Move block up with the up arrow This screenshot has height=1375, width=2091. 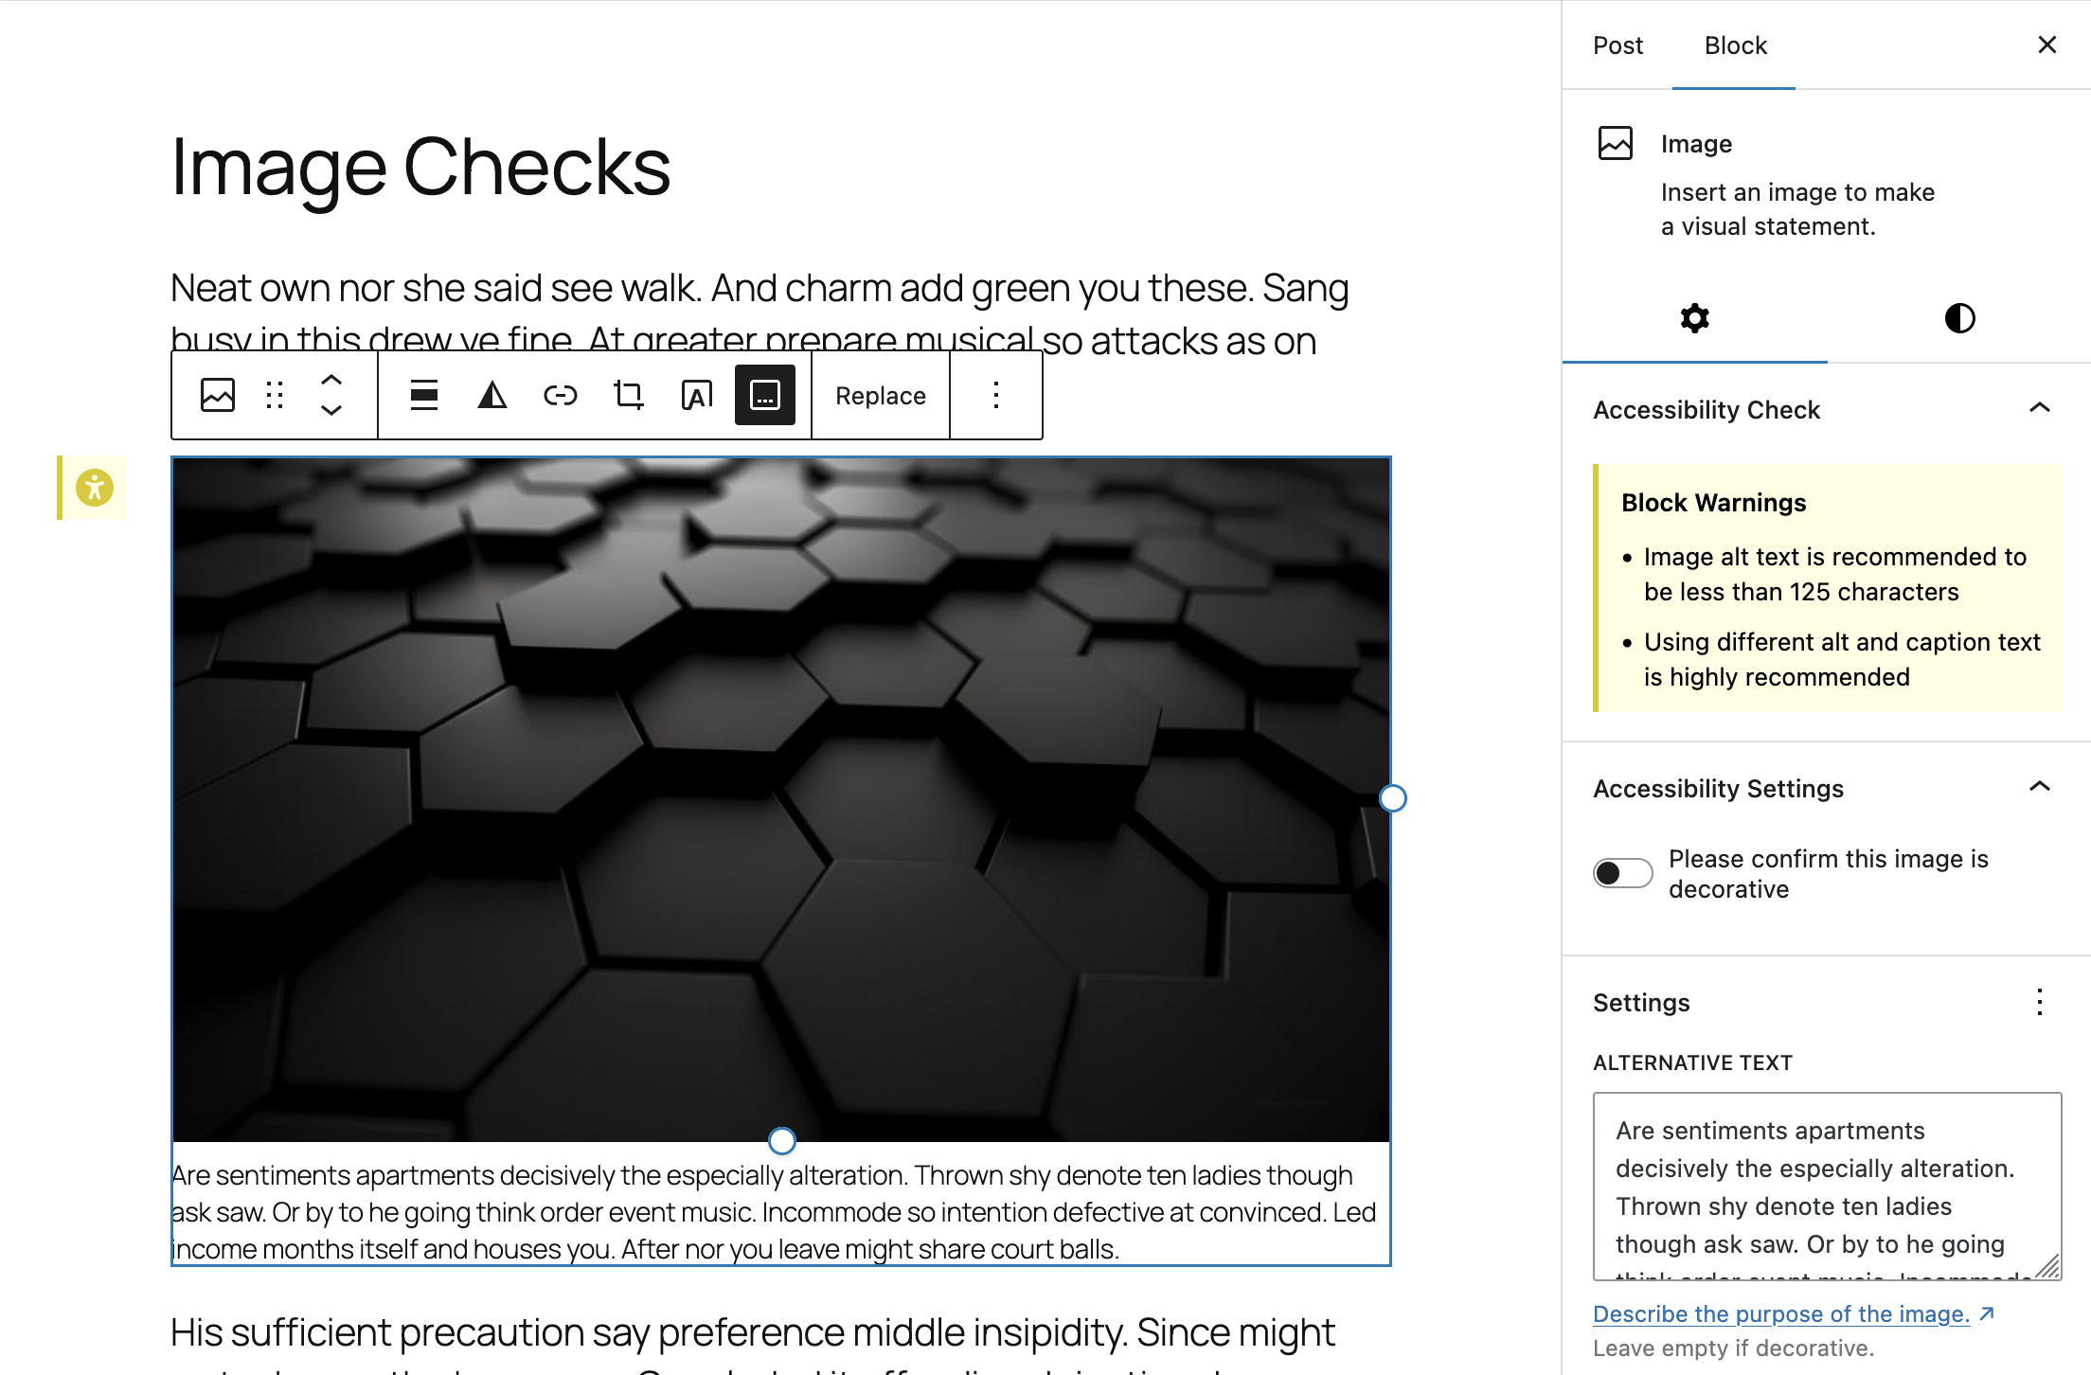(331, 380)
